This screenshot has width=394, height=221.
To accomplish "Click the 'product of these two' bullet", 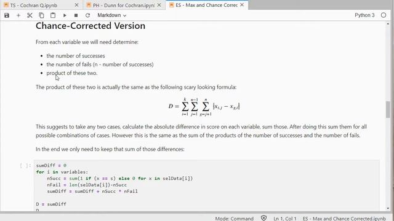I will click(72, 73).
